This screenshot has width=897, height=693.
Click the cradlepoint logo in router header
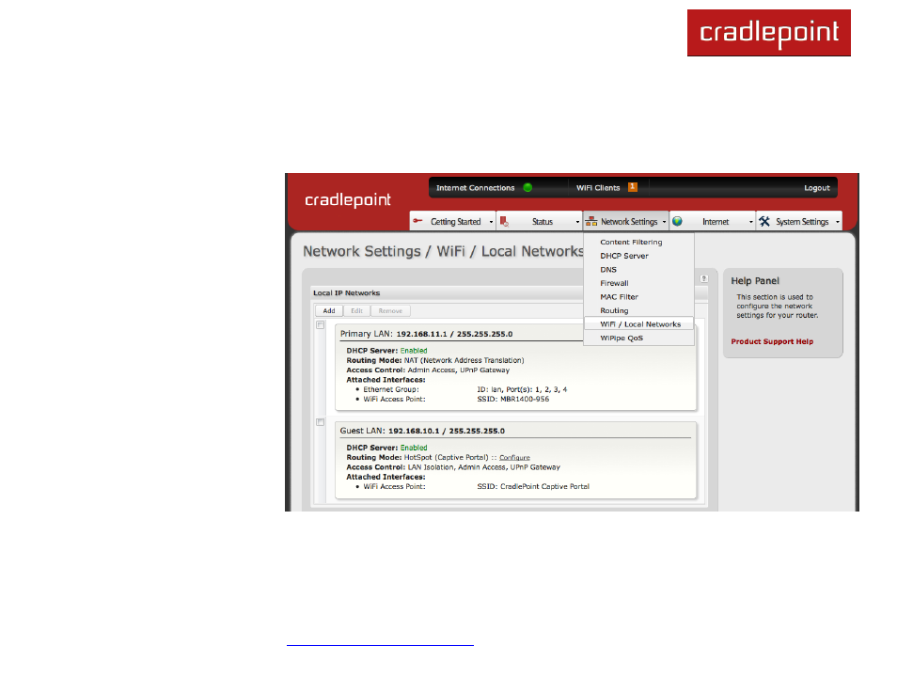[x=348, y=199]
